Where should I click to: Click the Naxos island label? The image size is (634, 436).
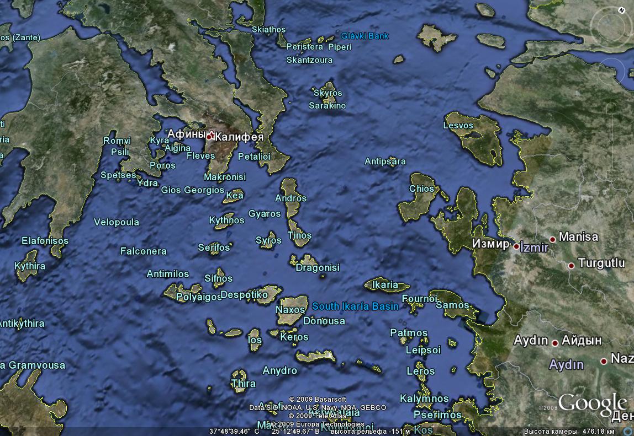tap(290, 309)
